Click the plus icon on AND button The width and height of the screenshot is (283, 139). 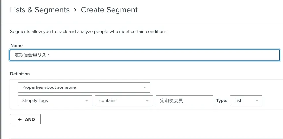(20, 119)
